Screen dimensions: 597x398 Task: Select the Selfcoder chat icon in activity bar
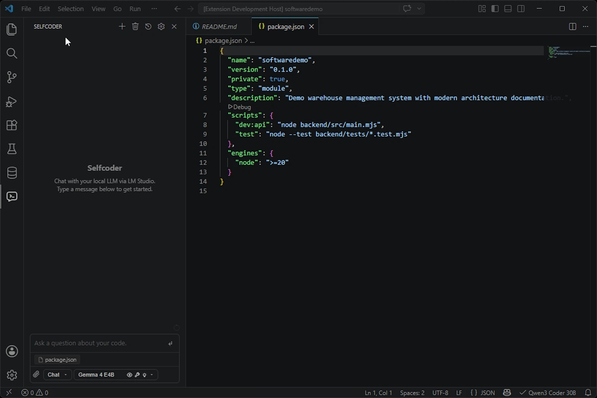pos(12,197)
